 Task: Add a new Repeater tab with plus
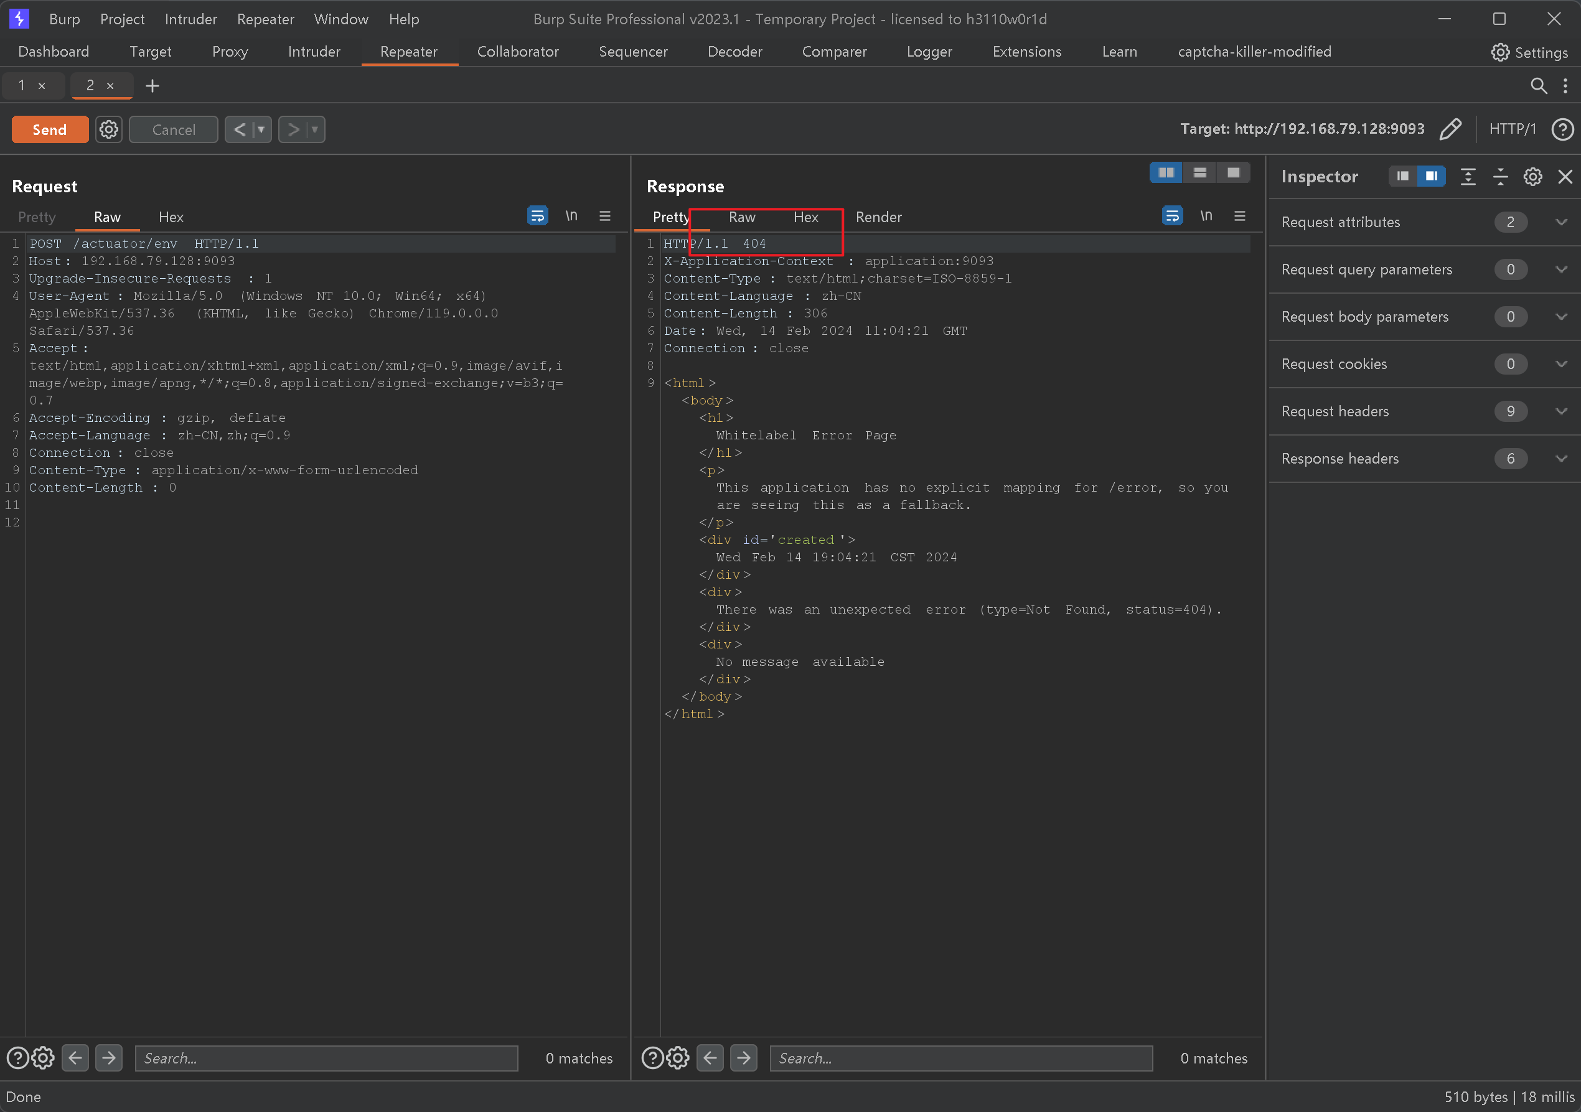[153, 85]
